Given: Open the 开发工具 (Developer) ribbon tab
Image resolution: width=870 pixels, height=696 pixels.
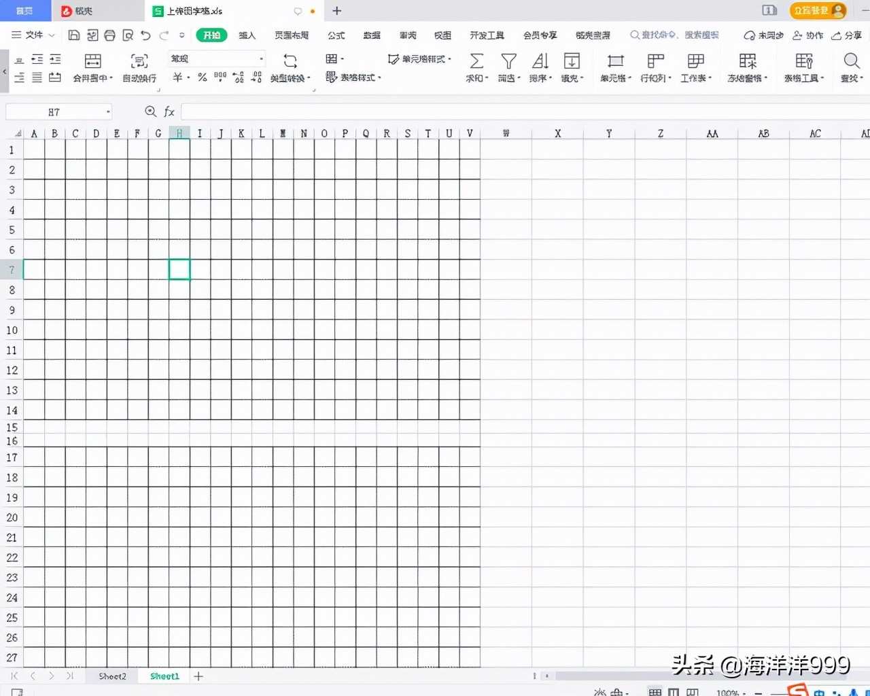Looking at the screenshot, I should coord(487,35).
